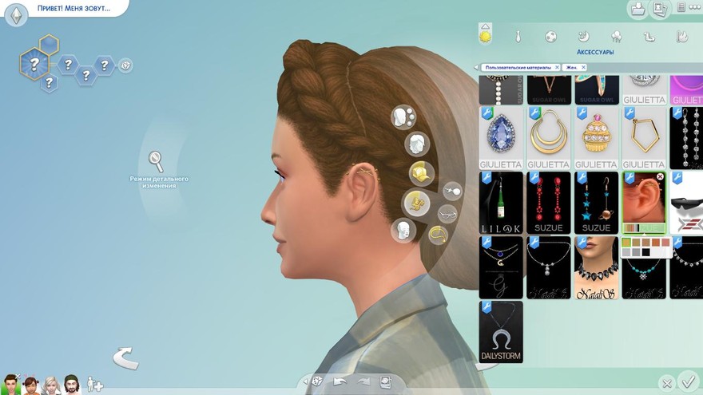Open the gold necklace subcategory bubble
The height and width of the screenshot is (395, 703).
(439, 235)
